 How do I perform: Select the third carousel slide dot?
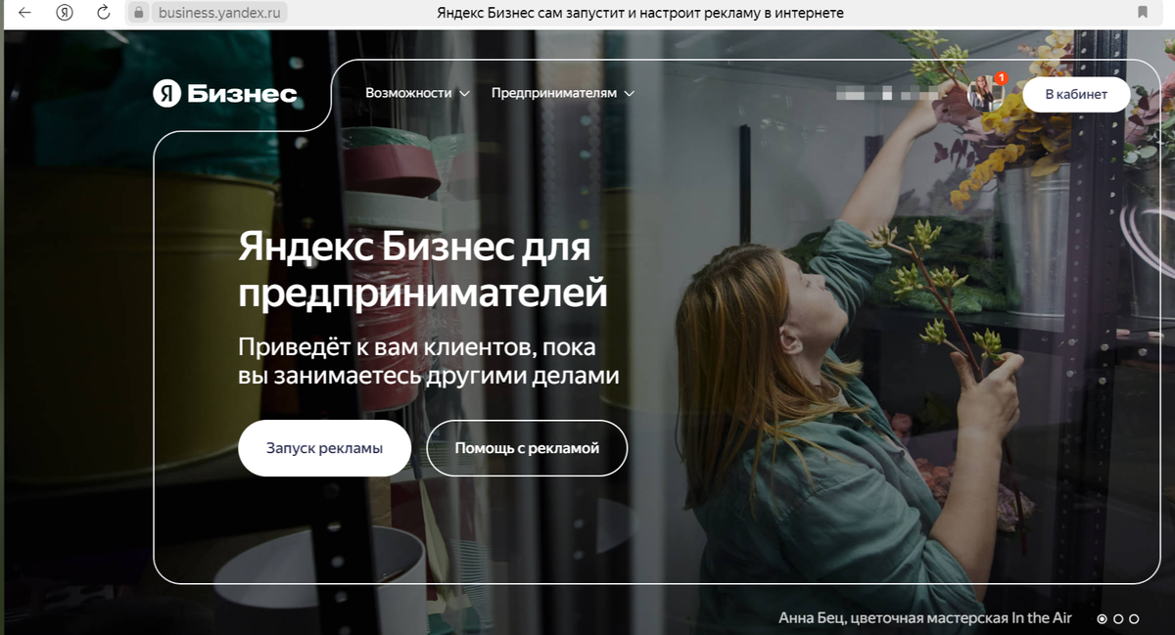1134,618
